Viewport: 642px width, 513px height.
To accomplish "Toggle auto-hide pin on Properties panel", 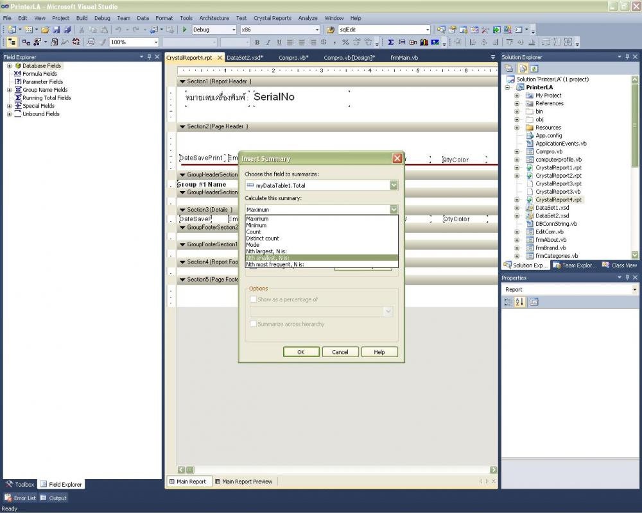I will coord(627,278).
